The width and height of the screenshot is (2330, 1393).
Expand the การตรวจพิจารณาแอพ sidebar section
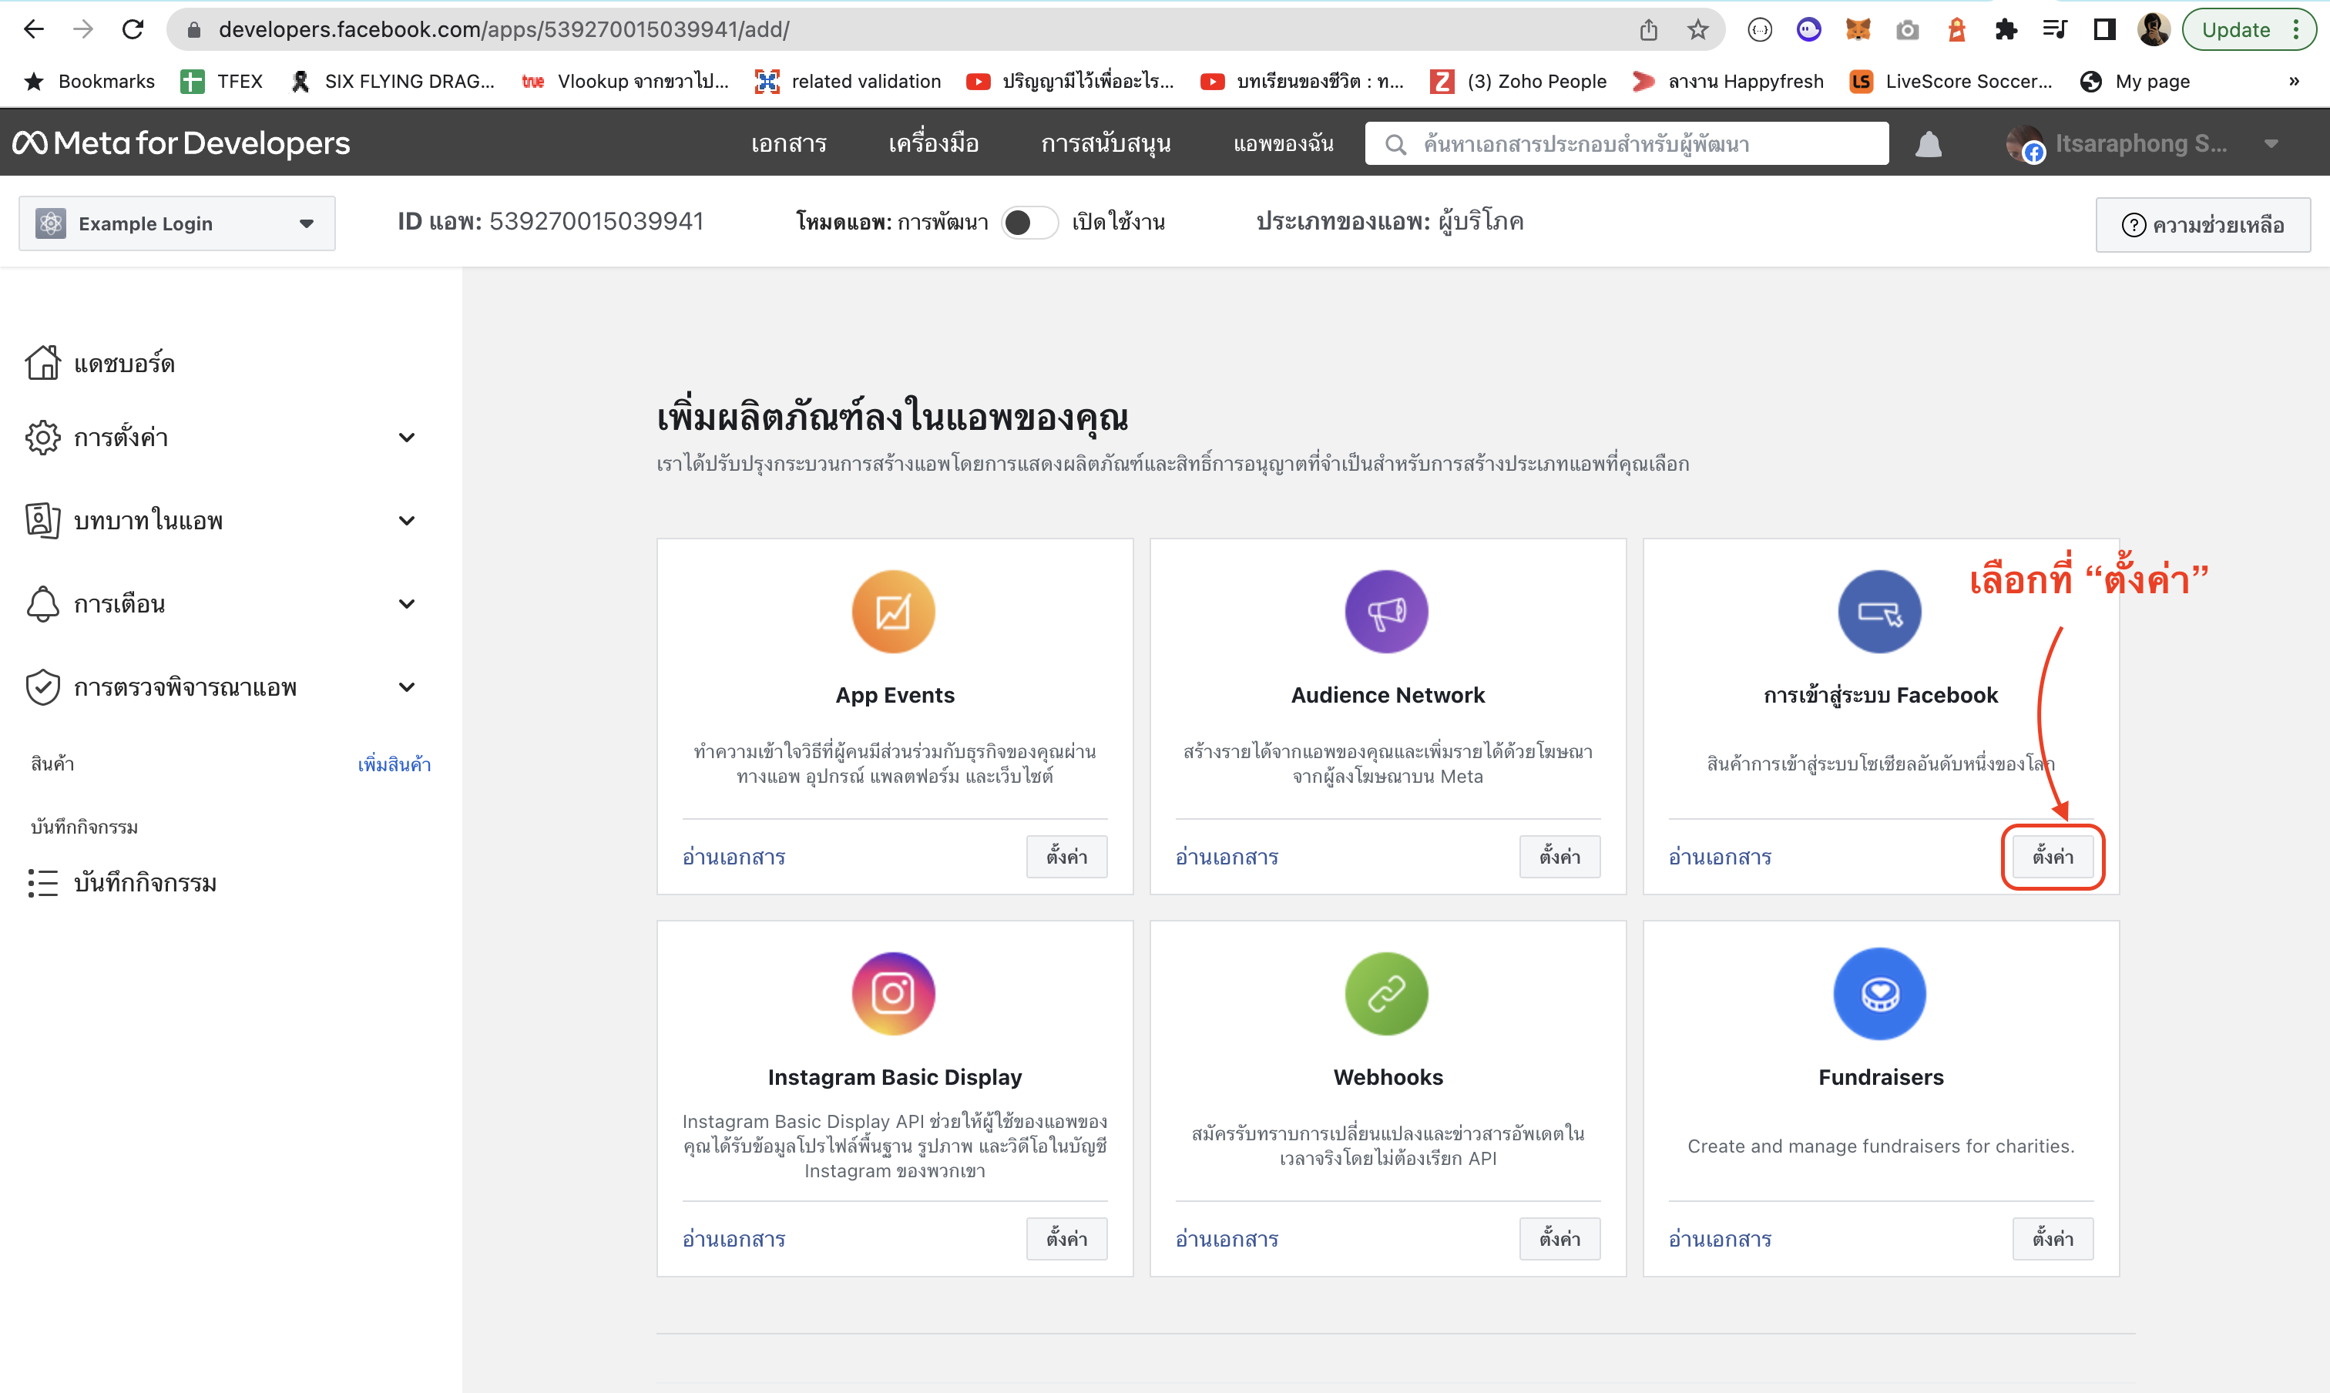[x=407, y=687]
